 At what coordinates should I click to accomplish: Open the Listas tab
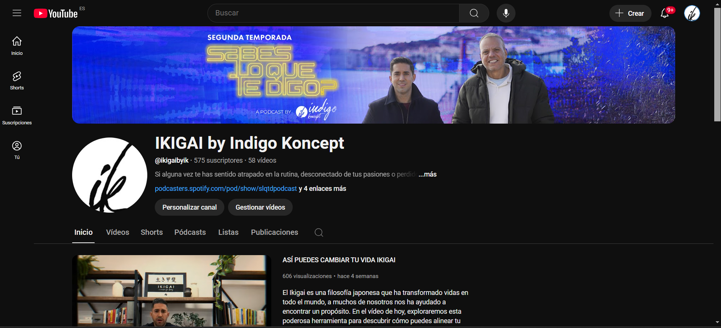tap(228, 232)
